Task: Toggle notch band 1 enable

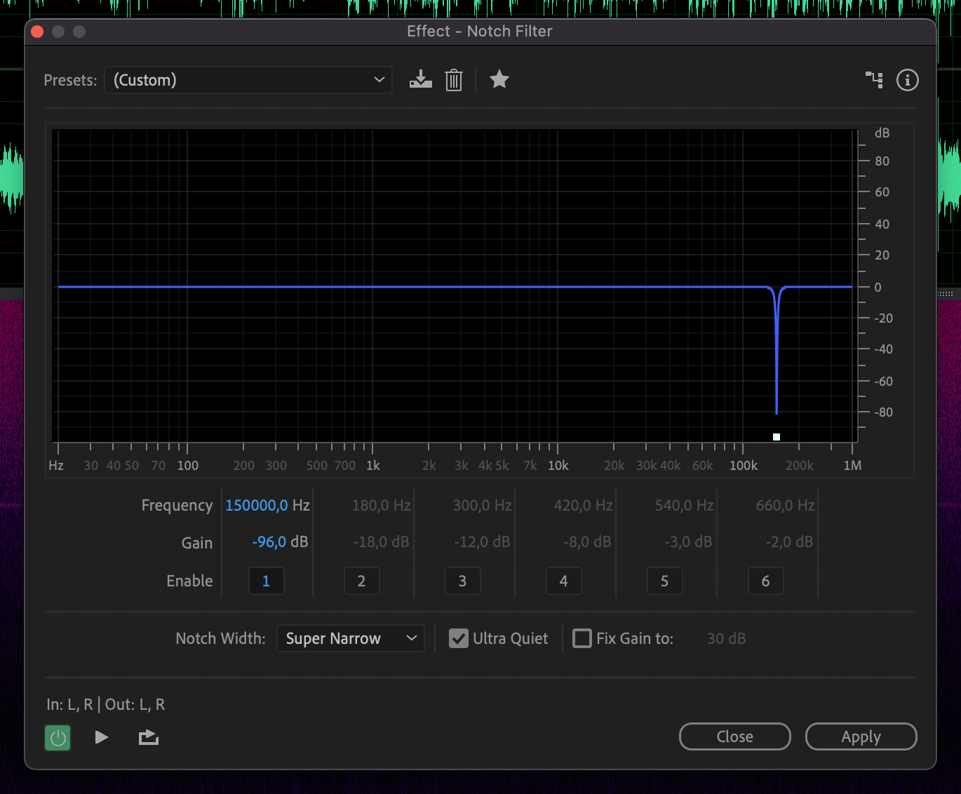Action: pyautogui.click(x=267, y=581)
